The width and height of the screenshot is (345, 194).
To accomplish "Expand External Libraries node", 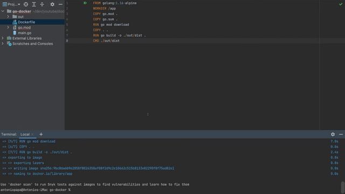I will [3, 38].
